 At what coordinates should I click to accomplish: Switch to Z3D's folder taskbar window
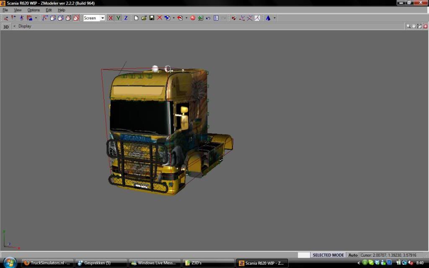click(x=208, y=263)
